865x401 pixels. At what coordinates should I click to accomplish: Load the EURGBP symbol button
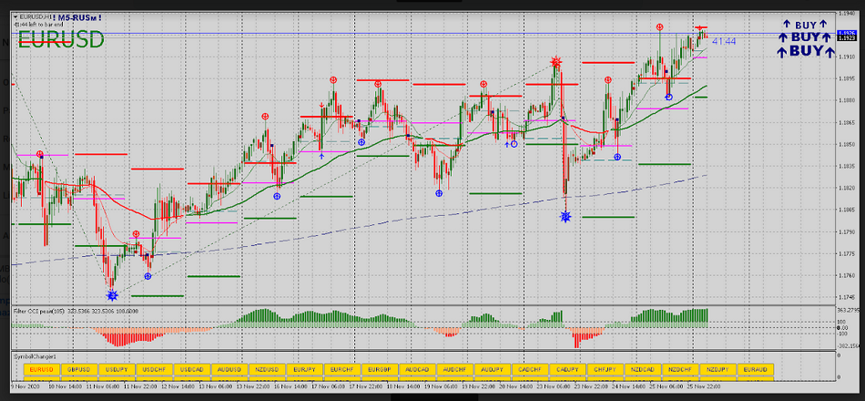click(380, 369)
